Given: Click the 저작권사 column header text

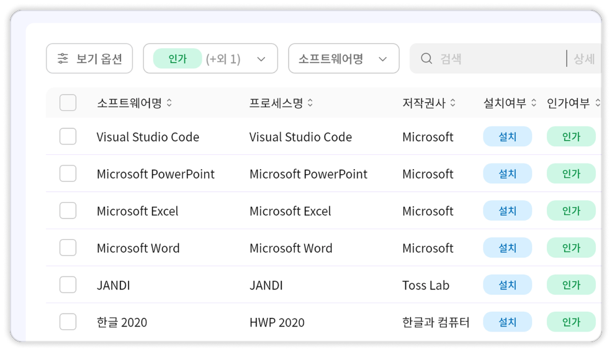Looking at the screenshot, I should click(x=424, y=103).
